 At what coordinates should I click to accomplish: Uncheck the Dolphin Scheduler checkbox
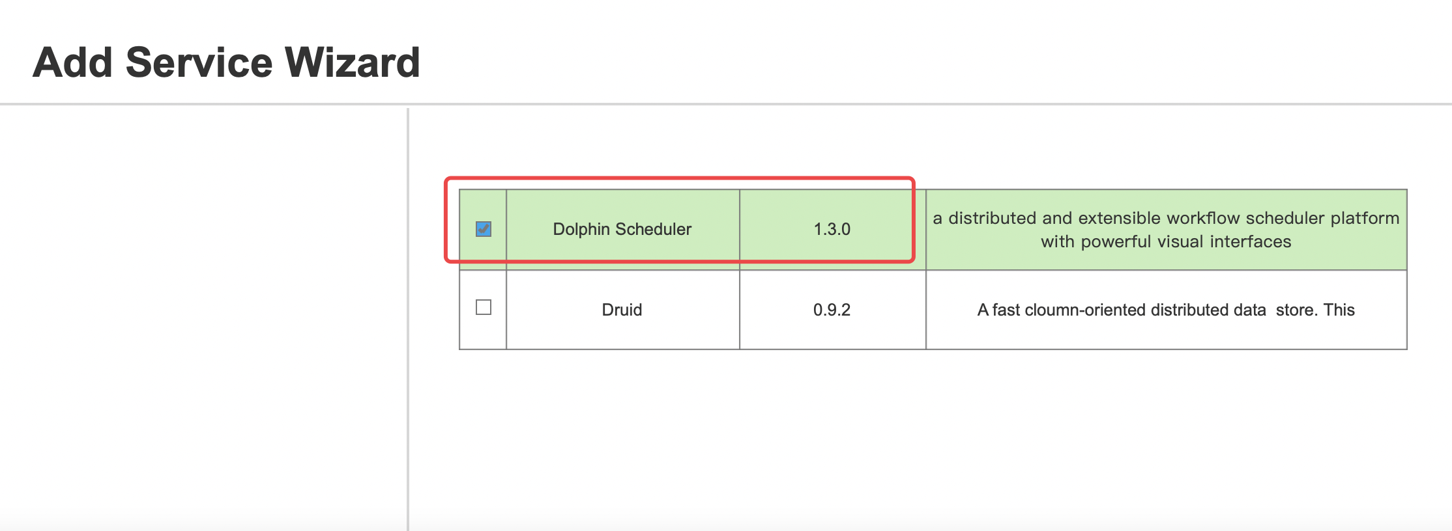pos(484,229)
